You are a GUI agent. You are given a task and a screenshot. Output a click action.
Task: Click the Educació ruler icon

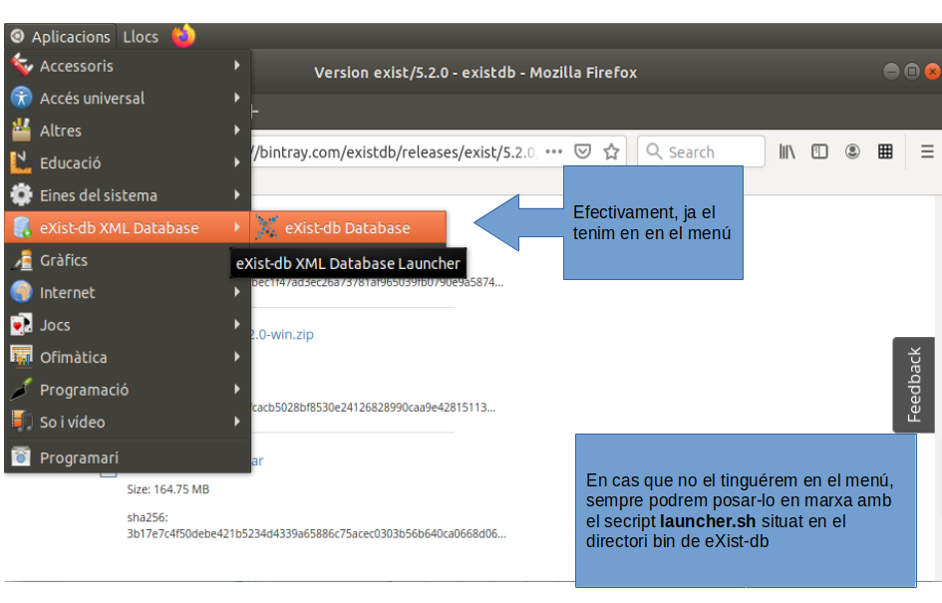[x=21, y=162]
